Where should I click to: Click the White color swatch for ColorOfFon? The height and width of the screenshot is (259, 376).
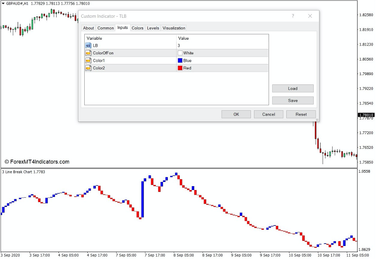click(180, 53)
